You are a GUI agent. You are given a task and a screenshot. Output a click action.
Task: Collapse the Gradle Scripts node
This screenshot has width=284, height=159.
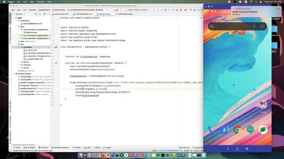pos(14,74)
